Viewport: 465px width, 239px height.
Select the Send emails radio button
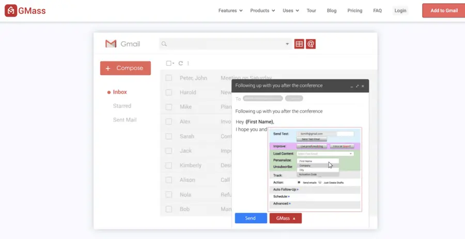click(x=299, y=182)
